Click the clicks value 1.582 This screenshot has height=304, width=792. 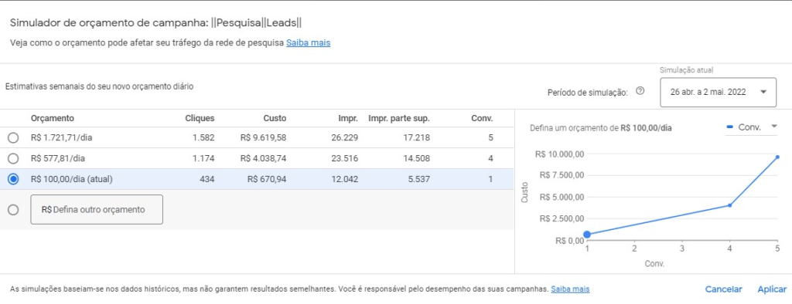[x=203, y=137]
